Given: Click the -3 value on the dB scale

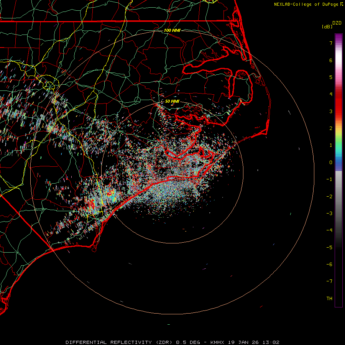Looking at the screenshot, I should pos(329,214).
